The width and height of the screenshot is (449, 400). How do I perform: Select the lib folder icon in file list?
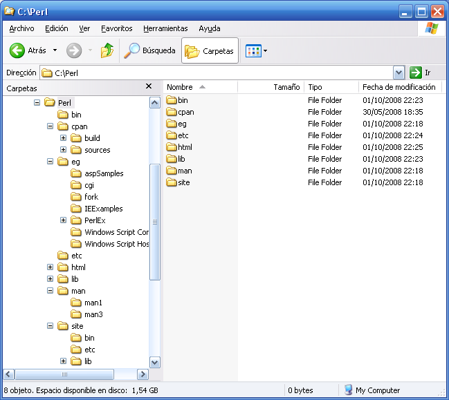click(x=172, y=159)
